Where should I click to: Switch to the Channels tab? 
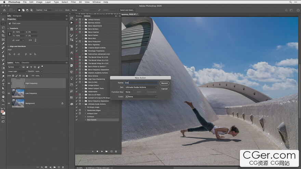click(x=26, y=62)
